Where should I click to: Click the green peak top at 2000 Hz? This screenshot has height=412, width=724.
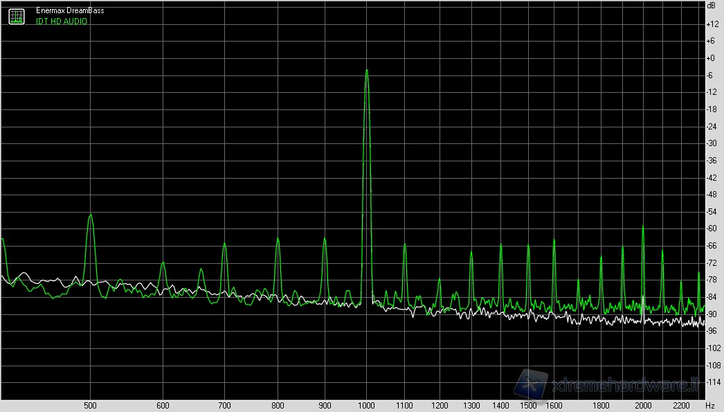click(643, 228)
